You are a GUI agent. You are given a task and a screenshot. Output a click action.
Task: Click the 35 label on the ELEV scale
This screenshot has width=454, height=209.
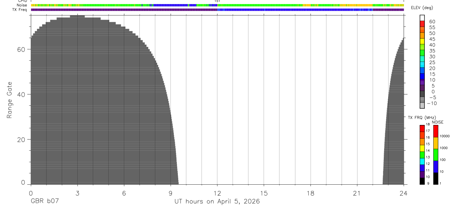[432, 51]
